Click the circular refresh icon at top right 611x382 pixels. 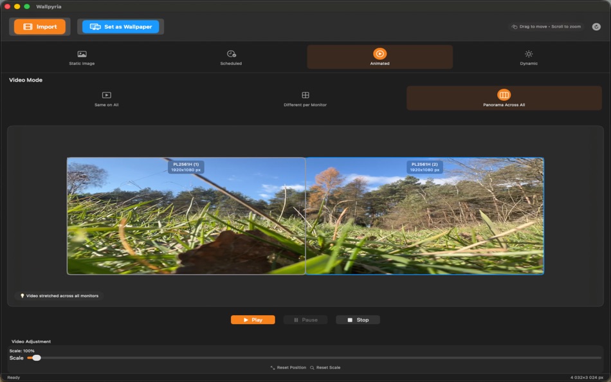pos(596,26)
